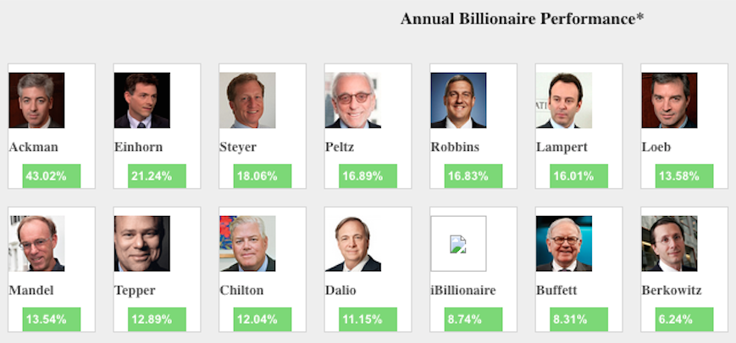Click the Lampert name link
The height and width of the screenshot is (343, 736).
click(x=562, y=147)
